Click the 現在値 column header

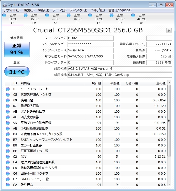(93, 83)
